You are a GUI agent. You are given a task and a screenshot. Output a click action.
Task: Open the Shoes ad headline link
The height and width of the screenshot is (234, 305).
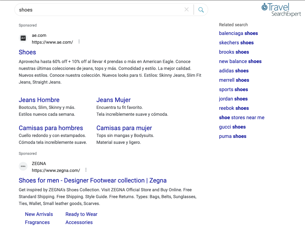27,52
